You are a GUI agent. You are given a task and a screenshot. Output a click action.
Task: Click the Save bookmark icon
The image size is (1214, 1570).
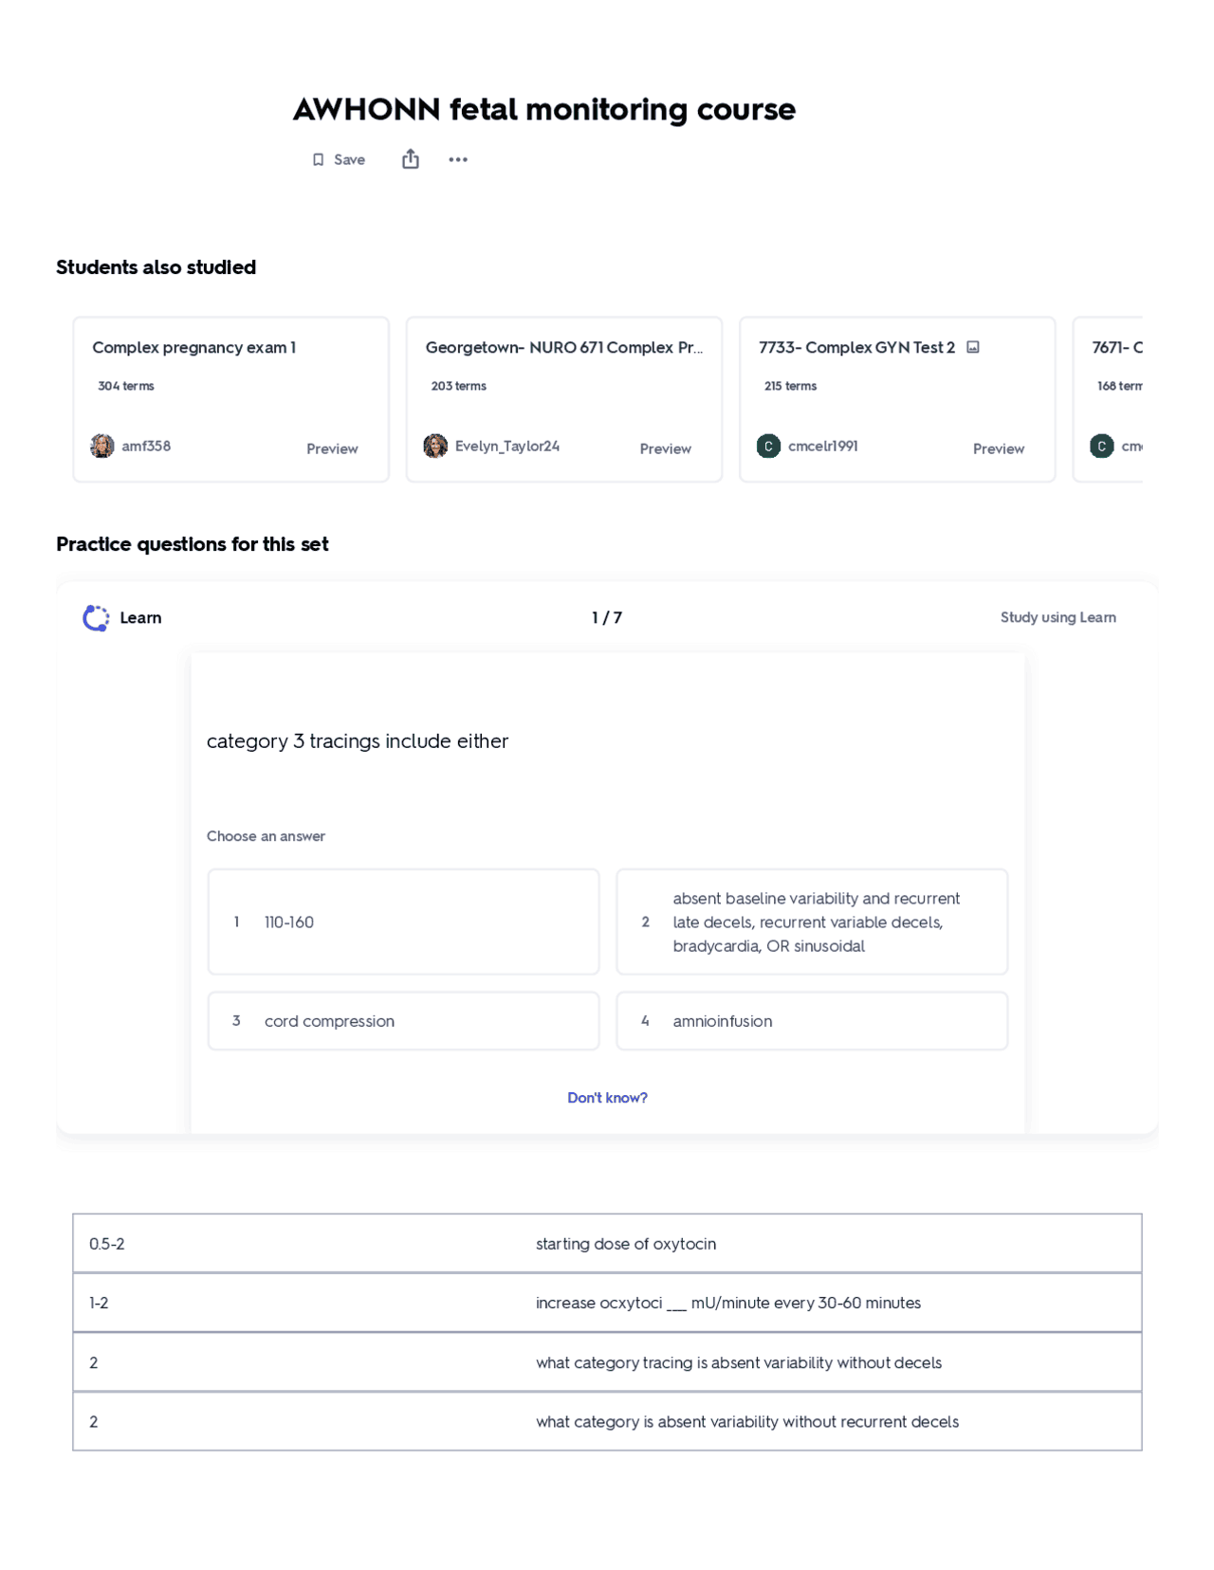click(319, 160)
